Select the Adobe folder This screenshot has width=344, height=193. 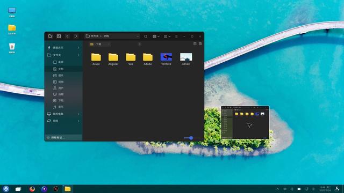(x=148, y=59)
